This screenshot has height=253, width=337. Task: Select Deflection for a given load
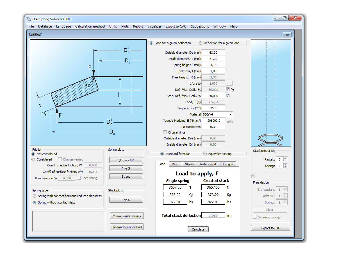219,43
